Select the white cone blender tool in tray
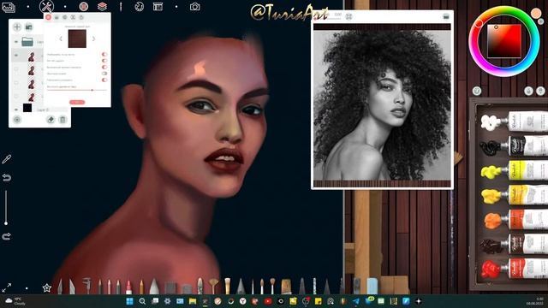This screenshot has height=308, width=548. (154, 286)
